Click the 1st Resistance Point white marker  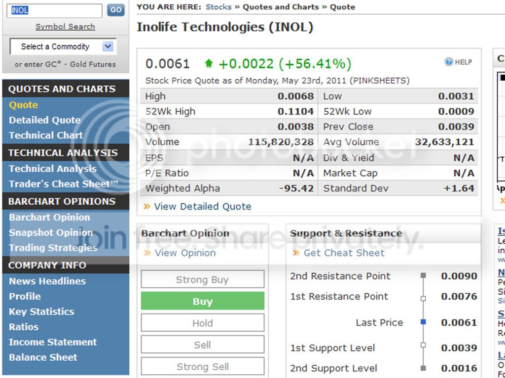423,299
